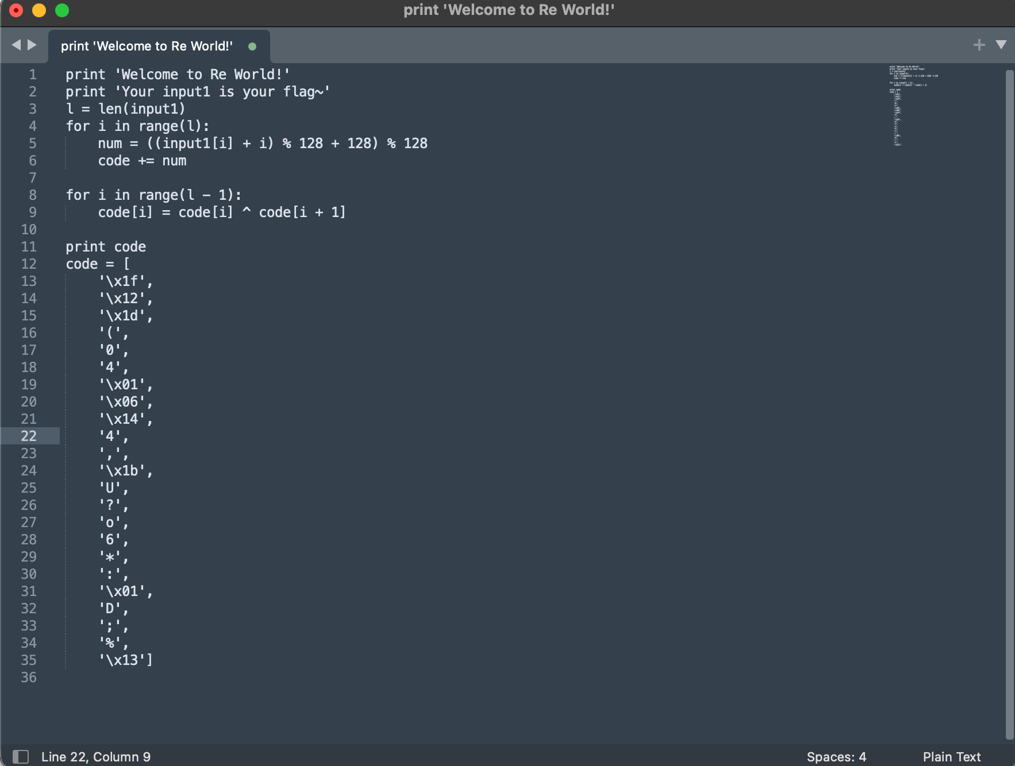Open the Plain Text syntax selector
Image resolution: width=1015 pixels, height=766 pixels.
tap(952, 757)
